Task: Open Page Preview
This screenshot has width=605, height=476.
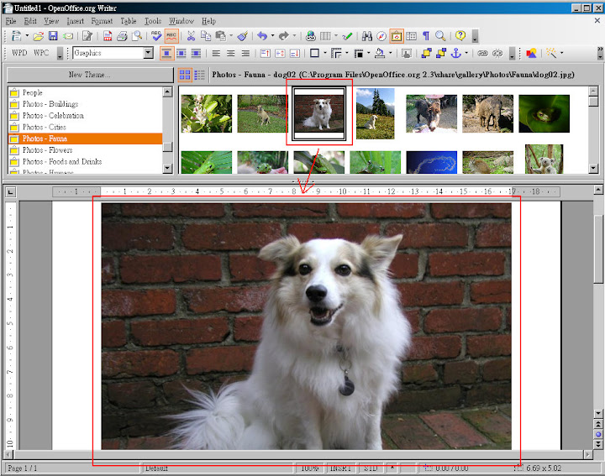Action: tap(137, 36)
